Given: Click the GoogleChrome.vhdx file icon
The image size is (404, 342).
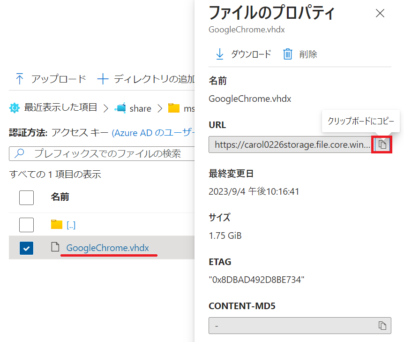Looking at the screenshot, I should [x=55, y=247].
